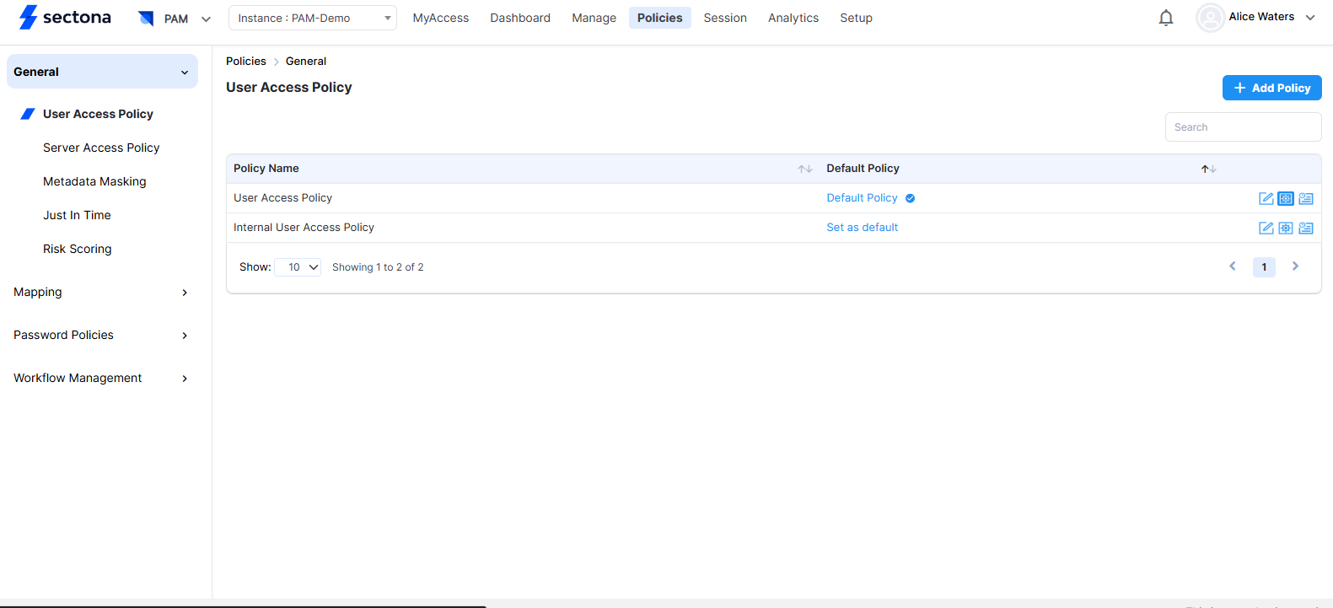Click the policy Search field
This screenshot has height=608, width=1333.
tap(1243, 127)
